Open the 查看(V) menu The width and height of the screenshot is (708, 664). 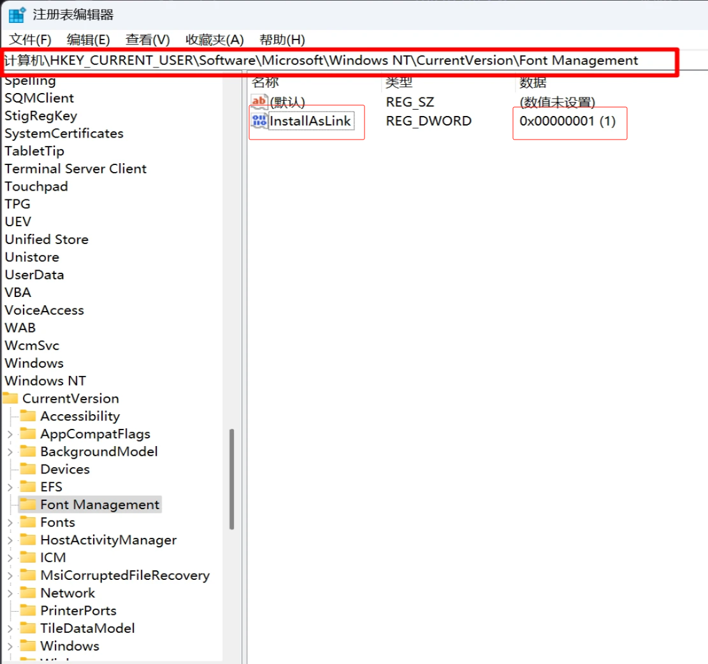[x=147, y=40]
